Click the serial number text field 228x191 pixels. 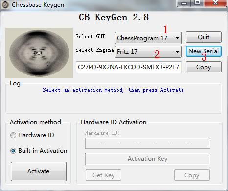[x=129, y=67]
